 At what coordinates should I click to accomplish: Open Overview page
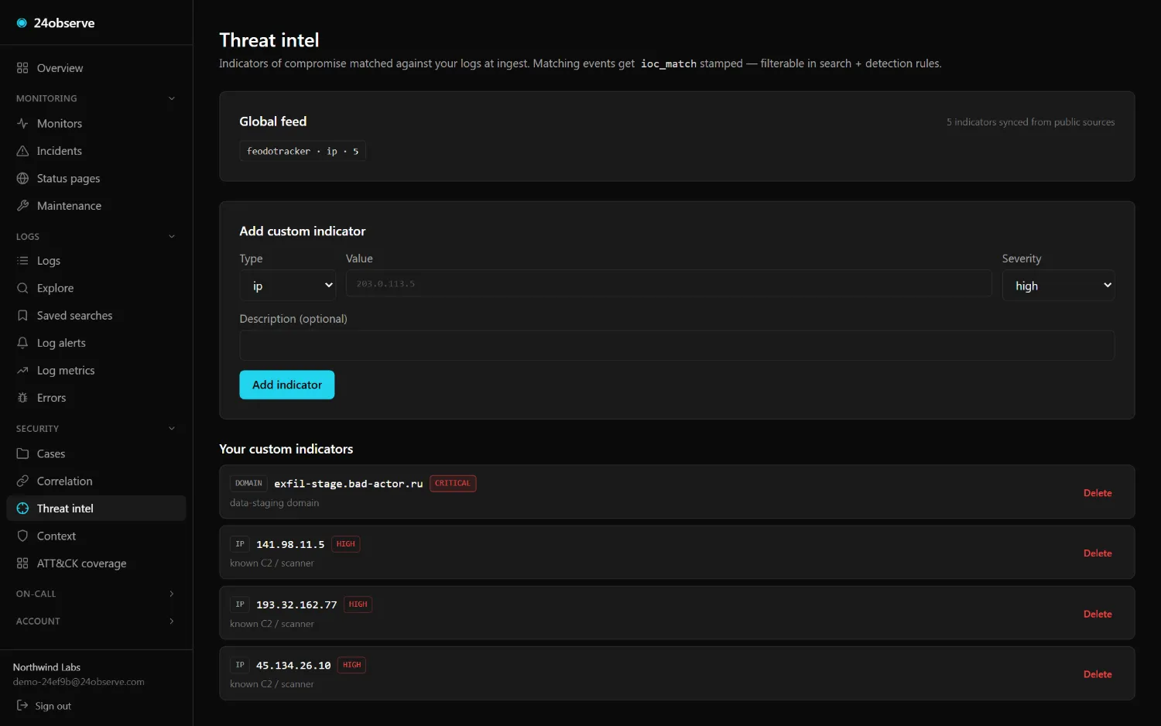[96, 68]
